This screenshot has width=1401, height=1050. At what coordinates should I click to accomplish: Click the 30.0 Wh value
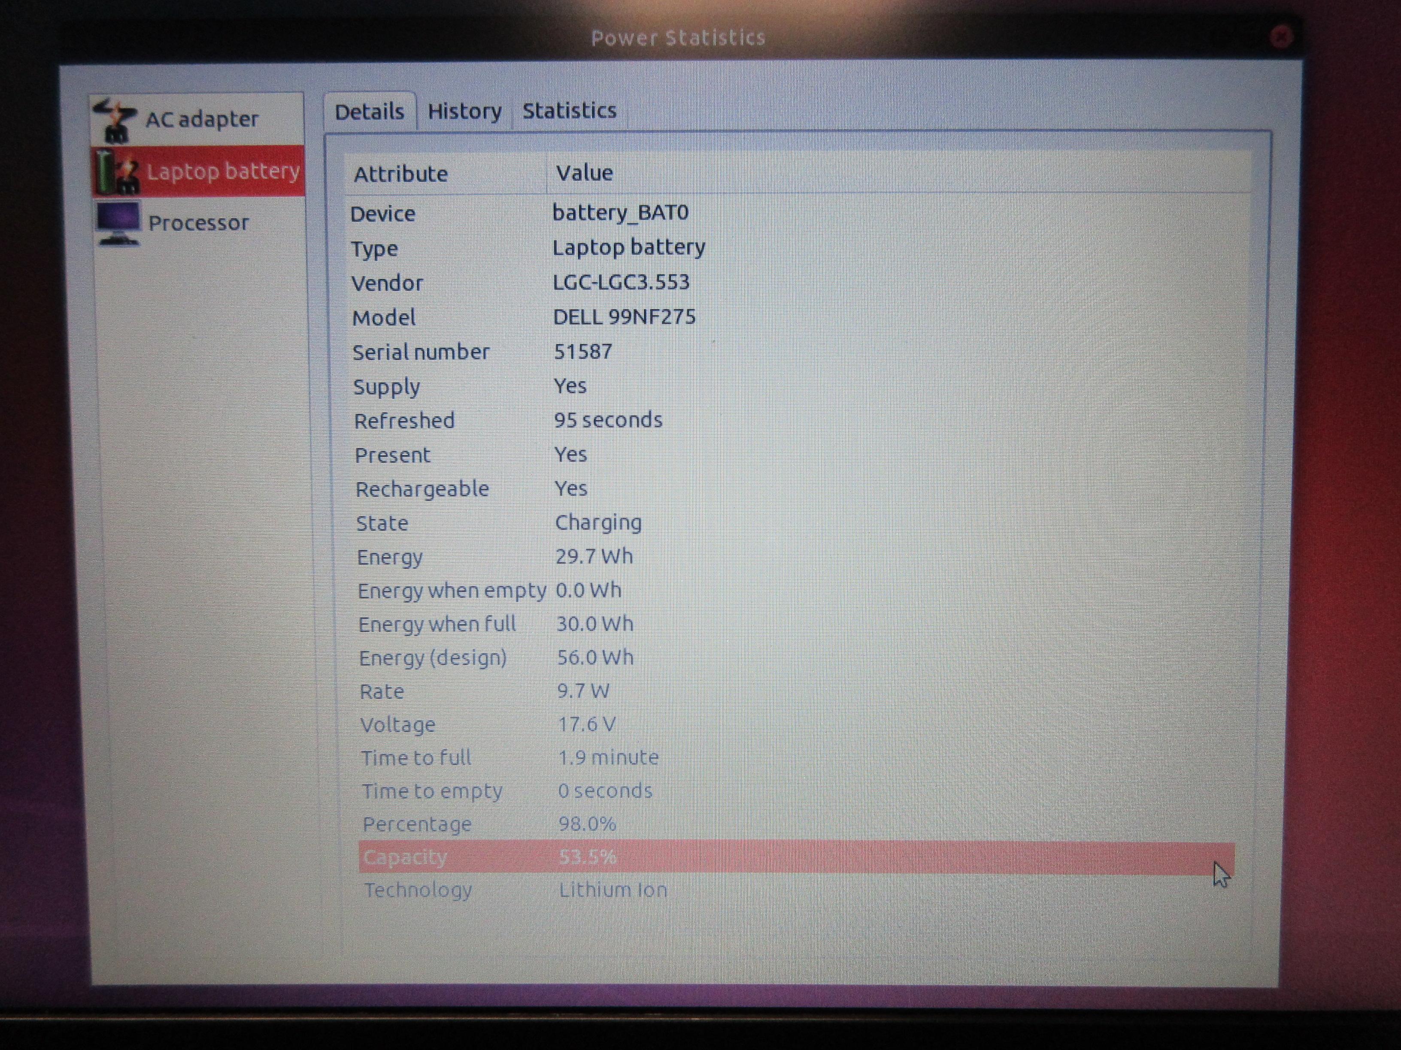click(595, 624)
